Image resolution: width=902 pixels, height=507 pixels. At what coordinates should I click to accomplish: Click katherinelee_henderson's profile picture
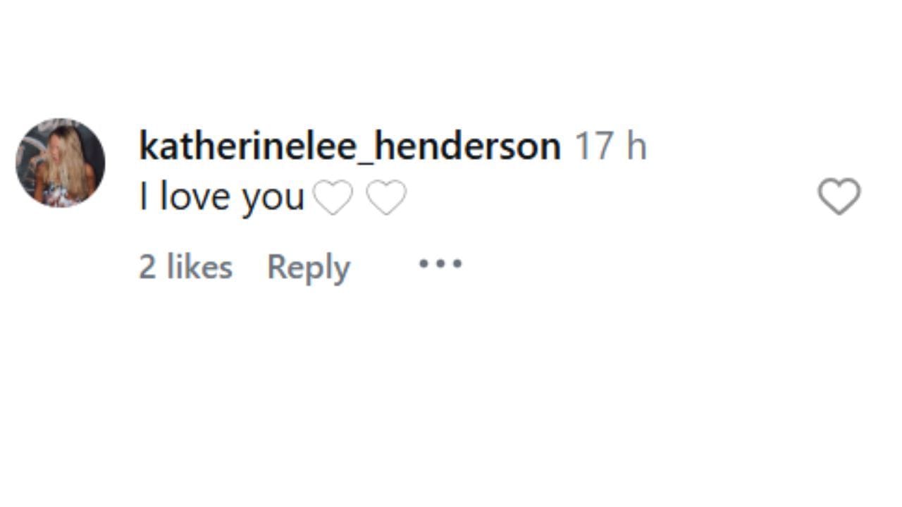tap(61, 163)
